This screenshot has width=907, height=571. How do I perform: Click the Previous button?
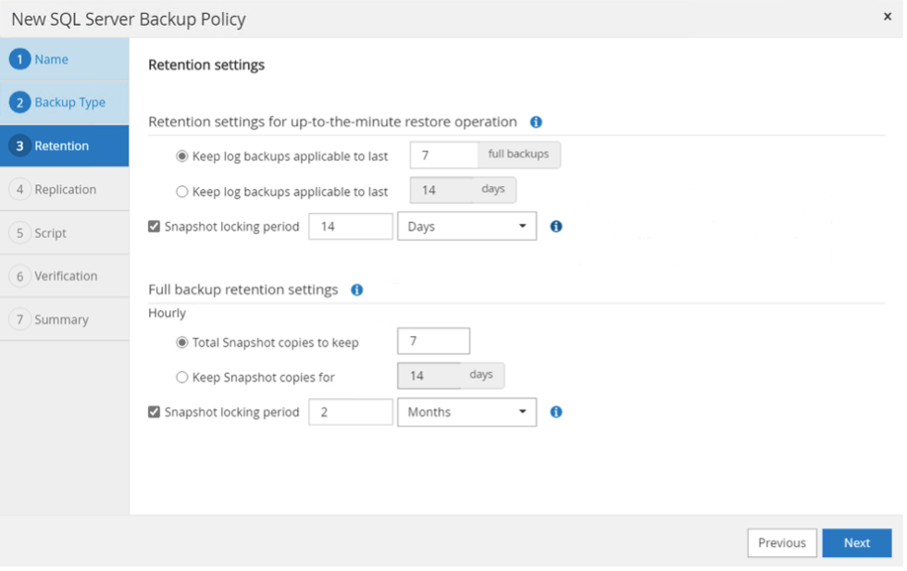(782, 543)
